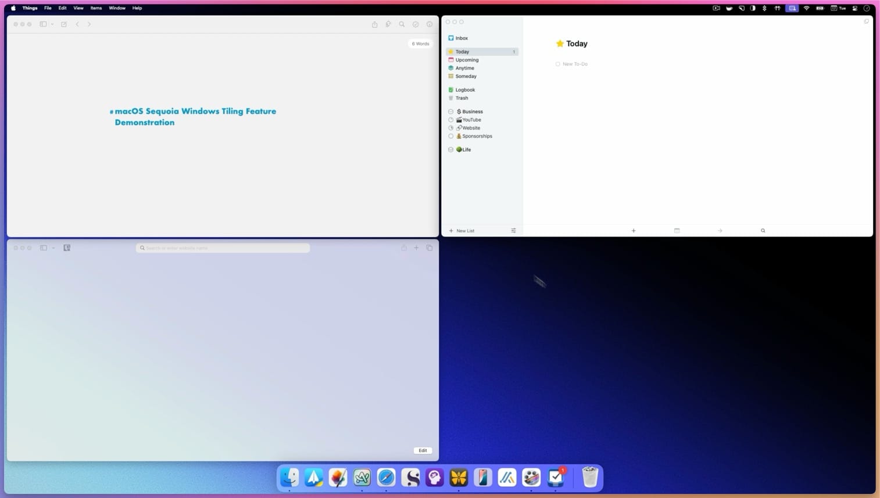Click the filter icon next to New List
The height and width of the screenshot is (498, 880).
point(513,231)
